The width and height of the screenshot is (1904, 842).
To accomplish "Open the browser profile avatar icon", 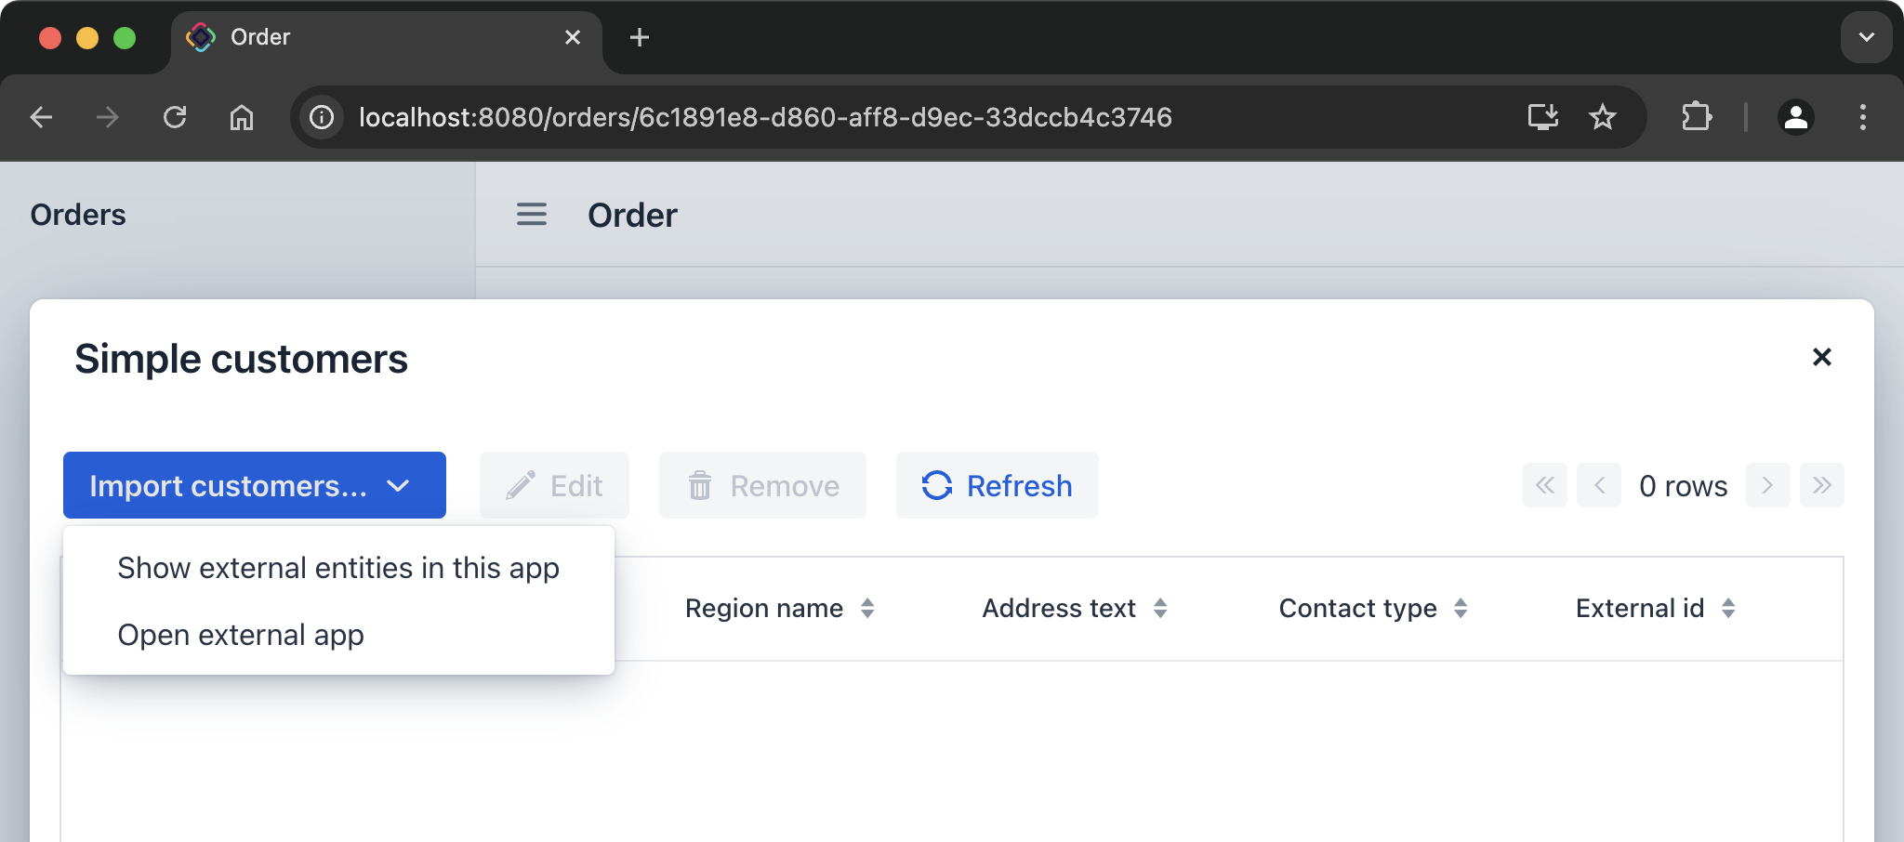I will pyautogui.click(x=1795, y=117).
